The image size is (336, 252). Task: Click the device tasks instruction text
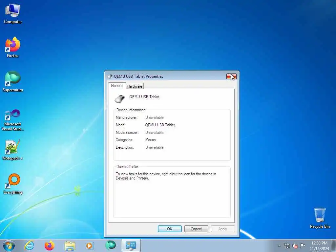(x=166, y=176)
